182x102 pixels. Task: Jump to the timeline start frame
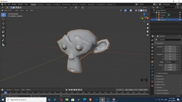pos(69,90)
